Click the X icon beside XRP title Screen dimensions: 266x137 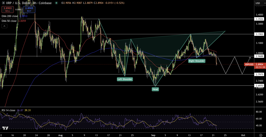(3, 3)
